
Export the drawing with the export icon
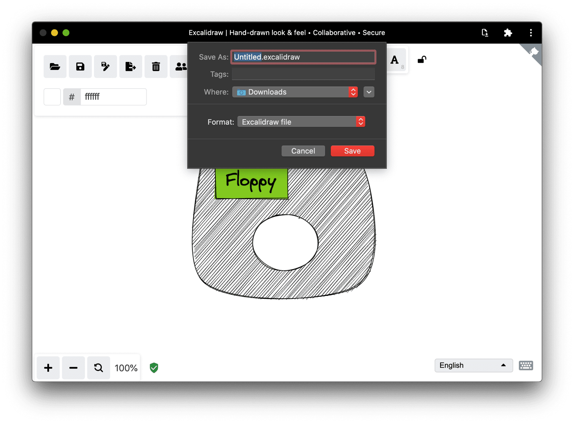[130, 66]
